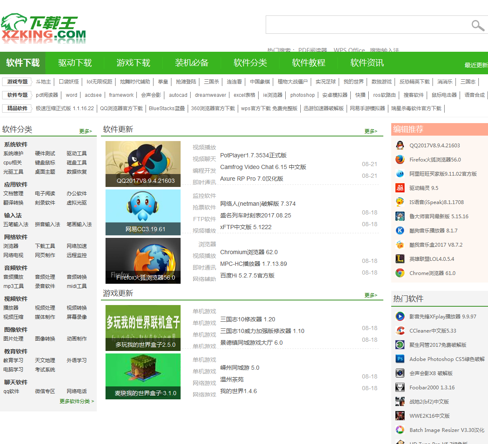Image resolution: width=488 pixels, height=444 pixels.
Task: Click the CCleaner中文版 icon
Action: click(400, 330)
